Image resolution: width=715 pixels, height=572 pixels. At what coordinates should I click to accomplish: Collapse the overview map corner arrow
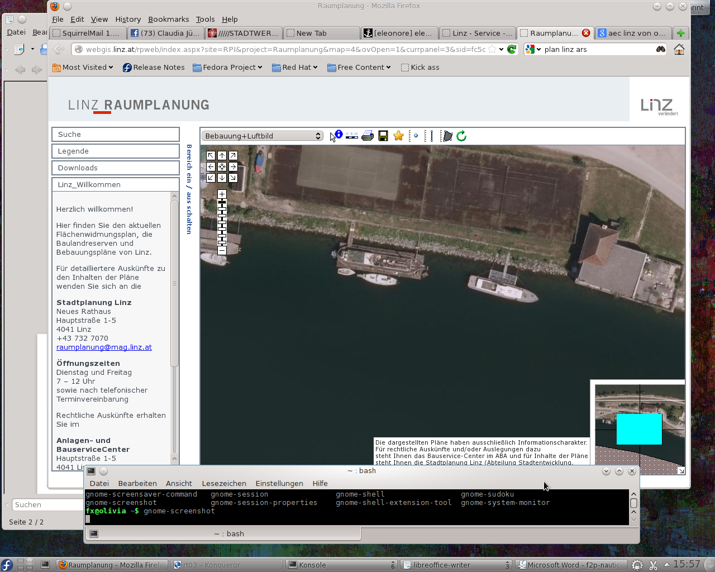coord(681,471)
